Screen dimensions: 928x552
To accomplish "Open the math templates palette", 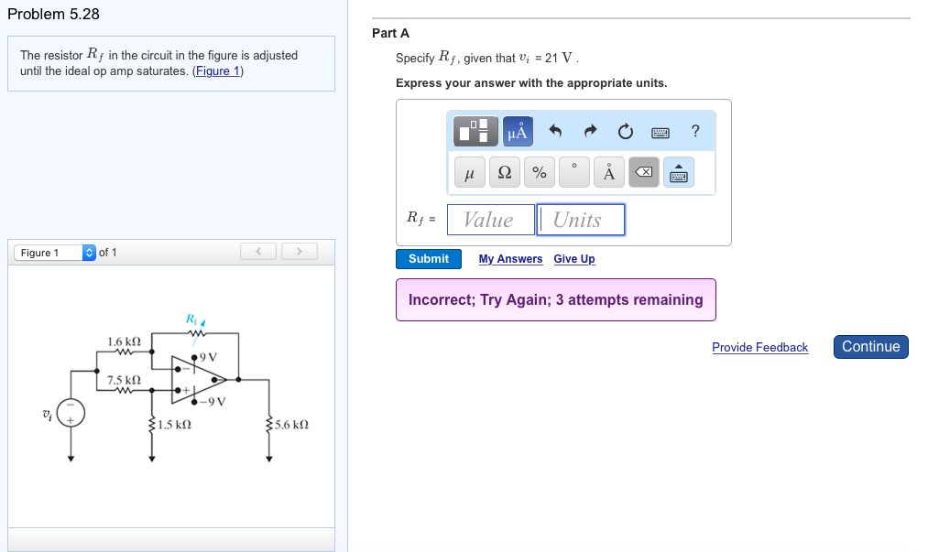I will pyautogui.click(x=476, y=131).
